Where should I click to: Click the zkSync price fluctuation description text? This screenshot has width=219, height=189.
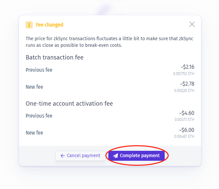click(x=109, y=42)
